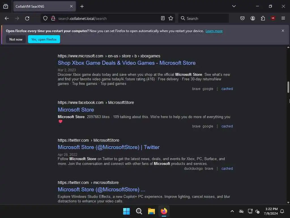The width and height of the screenshot is (290, 218).
Task: Open the Learn more link
Action: point(214,31)
